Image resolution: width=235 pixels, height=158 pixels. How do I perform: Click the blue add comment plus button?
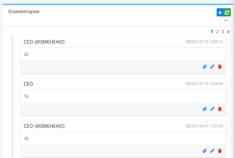(x=220, y=12)
